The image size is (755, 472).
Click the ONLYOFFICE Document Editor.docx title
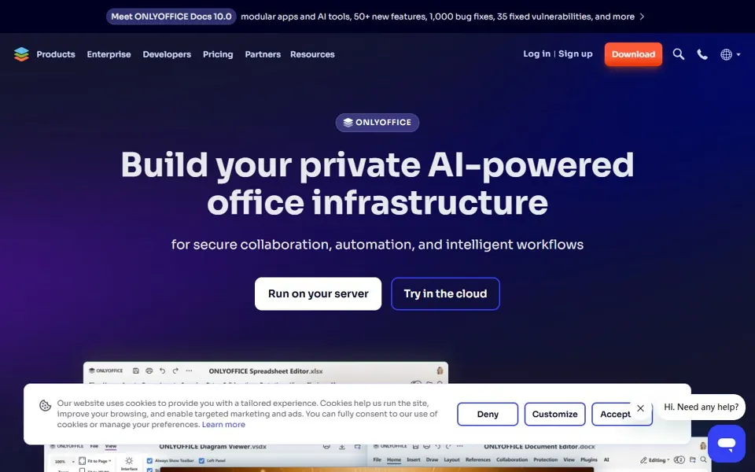(540, 447)
